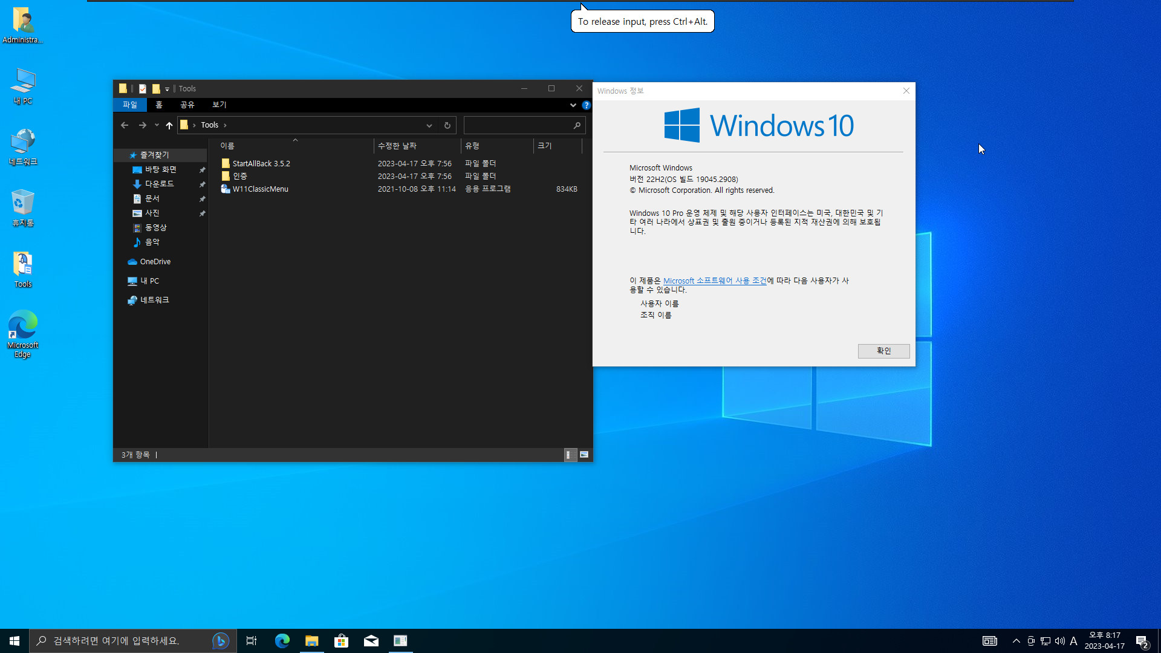Image resolution: width=1161 pixels, height=653 pixels.
Task: Click Properties icon in quick access toolbar
Action: tap(143, 89)
